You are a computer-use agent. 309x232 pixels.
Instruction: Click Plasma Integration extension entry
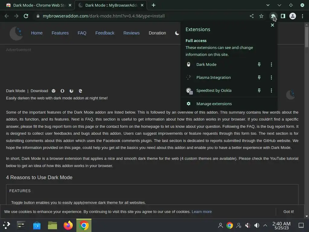pyautogui.click(x=219, y=78)
